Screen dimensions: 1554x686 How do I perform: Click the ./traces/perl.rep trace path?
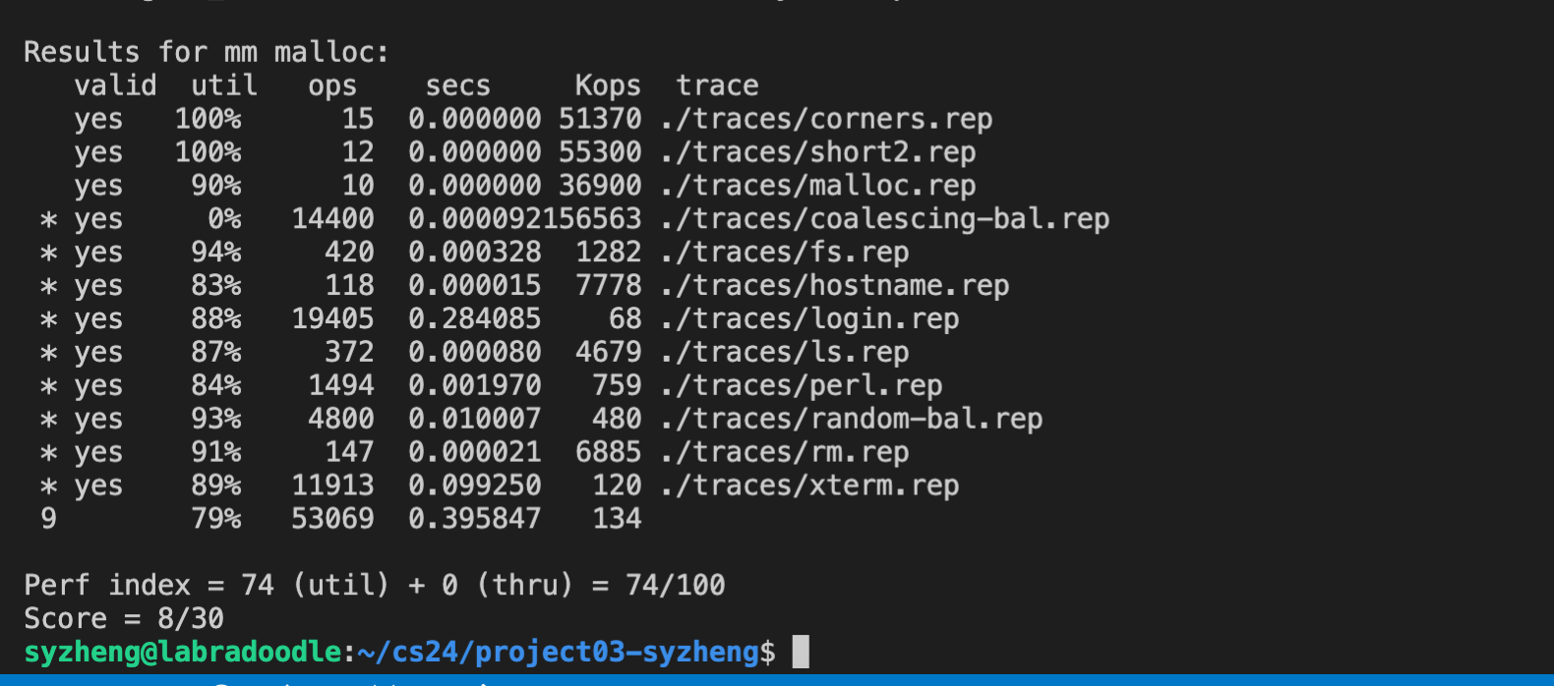[802, 386]
